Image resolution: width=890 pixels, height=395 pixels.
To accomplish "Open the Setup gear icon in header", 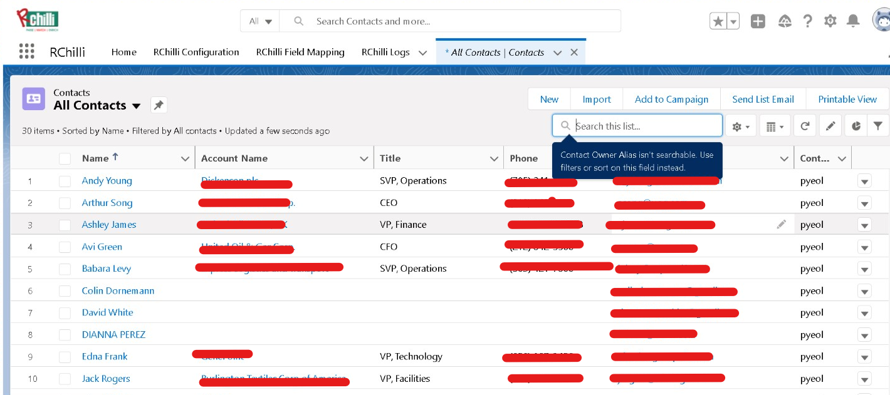I will 830,21.
